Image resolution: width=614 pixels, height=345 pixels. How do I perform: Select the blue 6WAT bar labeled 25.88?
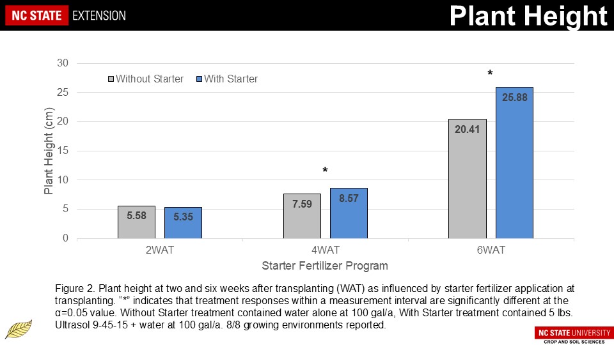pos(514,163)
